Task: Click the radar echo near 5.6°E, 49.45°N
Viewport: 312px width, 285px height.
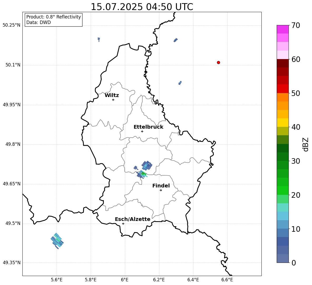Action: (57, 241)
